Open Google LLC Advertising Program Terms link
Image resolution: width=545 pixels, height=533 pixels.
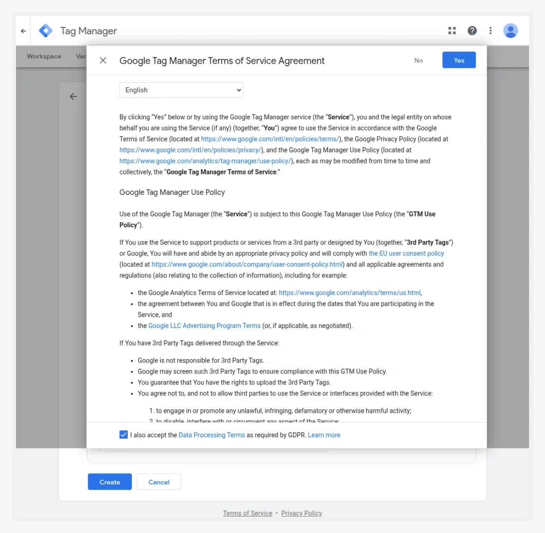205,326
